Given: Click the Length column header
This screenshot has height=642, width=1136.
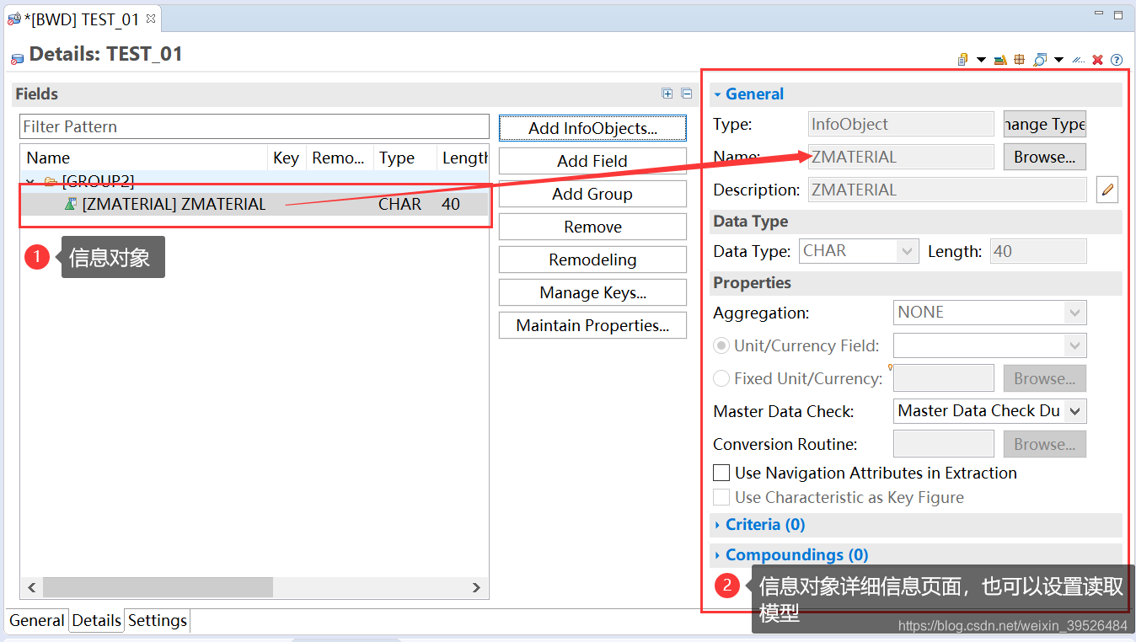Looking at the screenshot, I should [x=464, y=158].
